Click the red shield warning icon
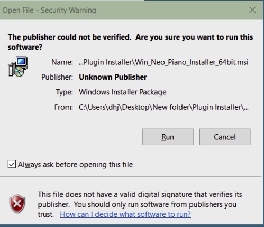Screen dimensions: 264x227 point(17,204)
